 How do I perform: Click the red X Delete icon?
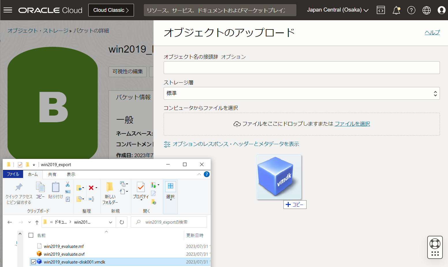click(x=91, y=188)
